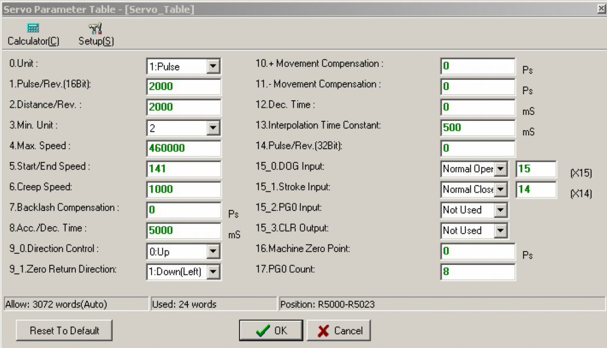Click the 2.Distance/Rev. input field
Viewport: 607px width, 348px height.
point(184,107)
